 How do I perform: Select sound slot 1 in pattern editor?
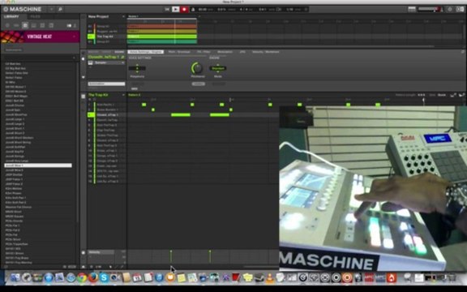pyautogui.click(x=107, y=105)
